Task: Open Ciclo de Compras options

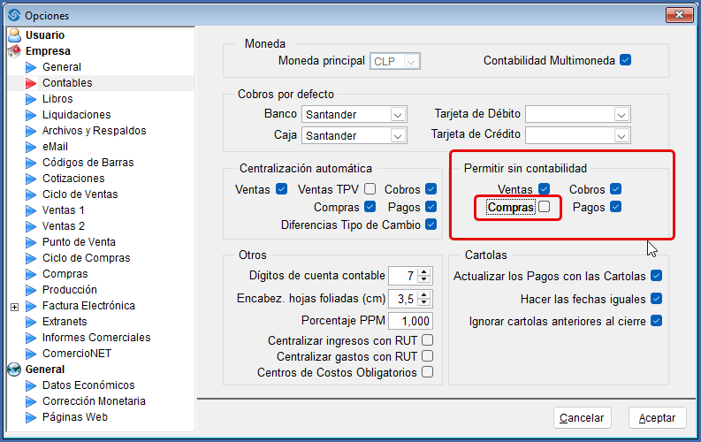Action: pyautogui.click(x=87, y=258)
